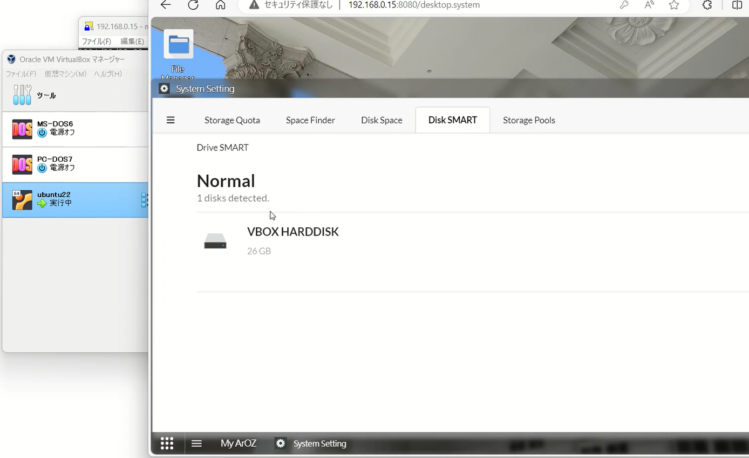Switch to the Storage Quota tab
The width and height of the screenshot is (749, 458).
point(232,120)
